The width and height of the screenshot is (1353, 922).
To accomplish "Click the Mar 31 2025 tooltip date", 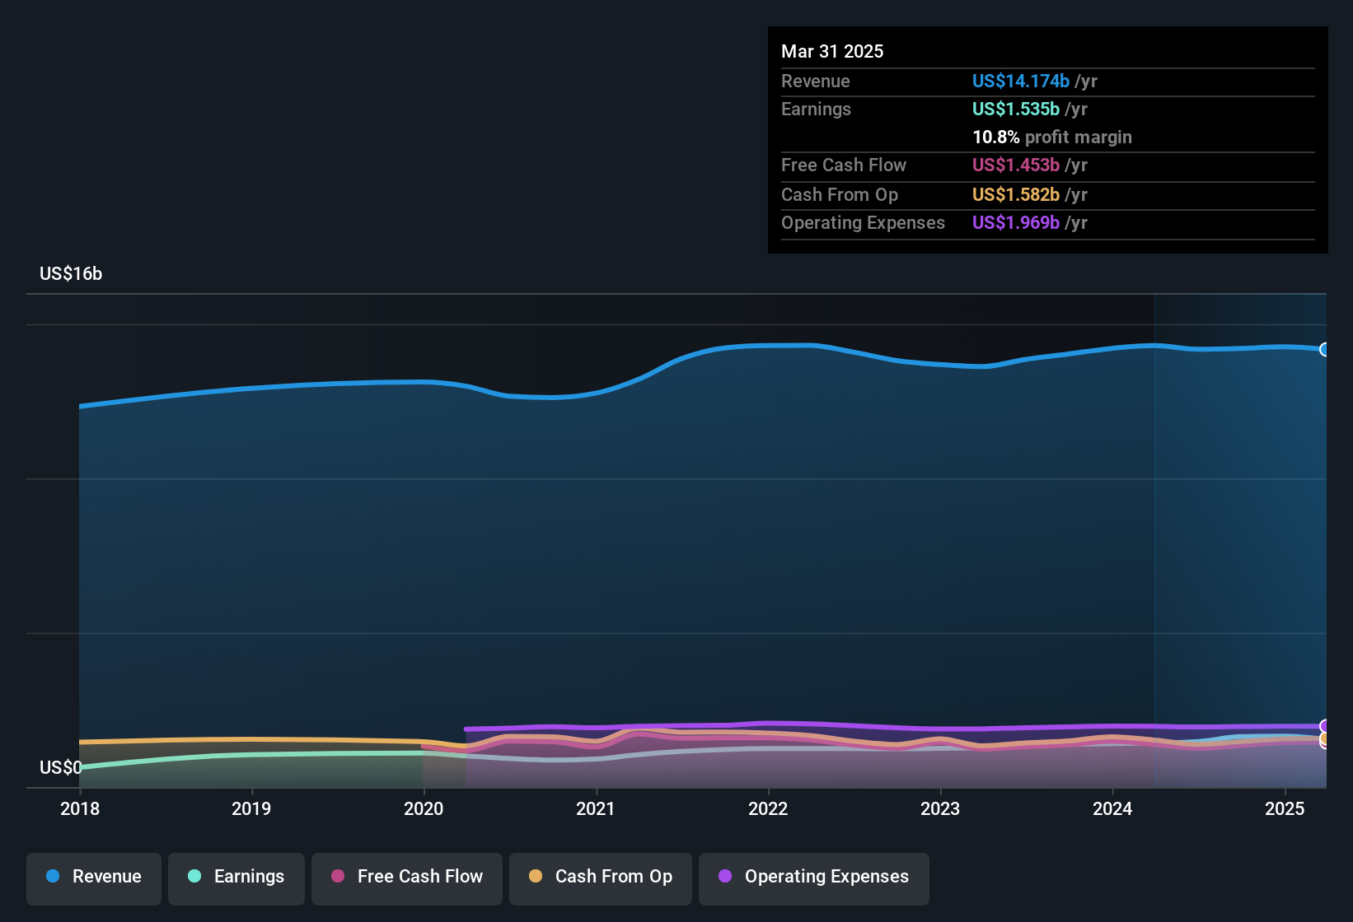I will tap(832, 51).
